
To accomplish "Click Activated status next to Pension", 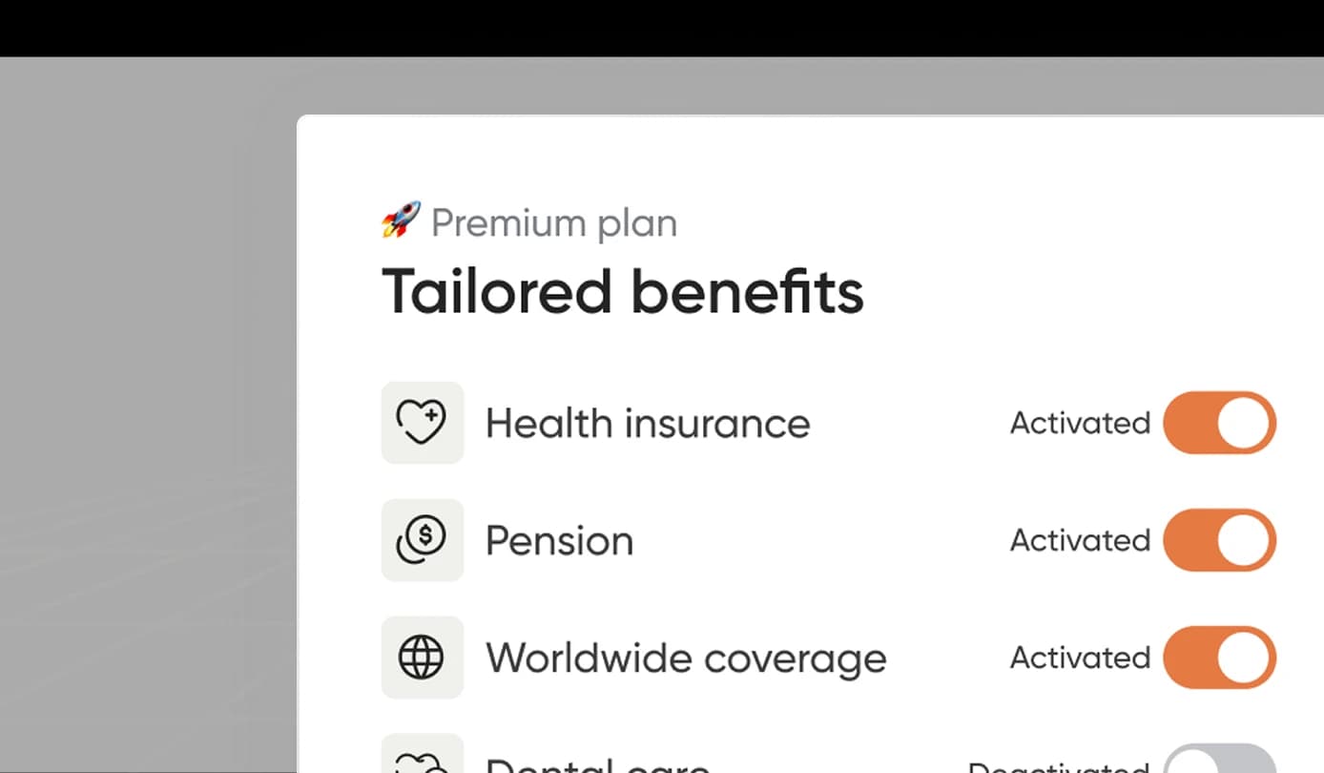I will click(1080, 540).
